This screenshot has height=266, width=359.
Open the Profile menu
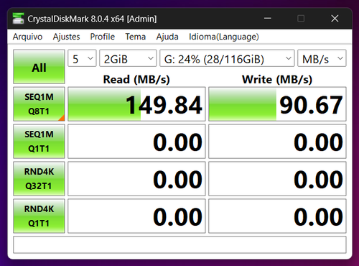(x=103, y=37)
